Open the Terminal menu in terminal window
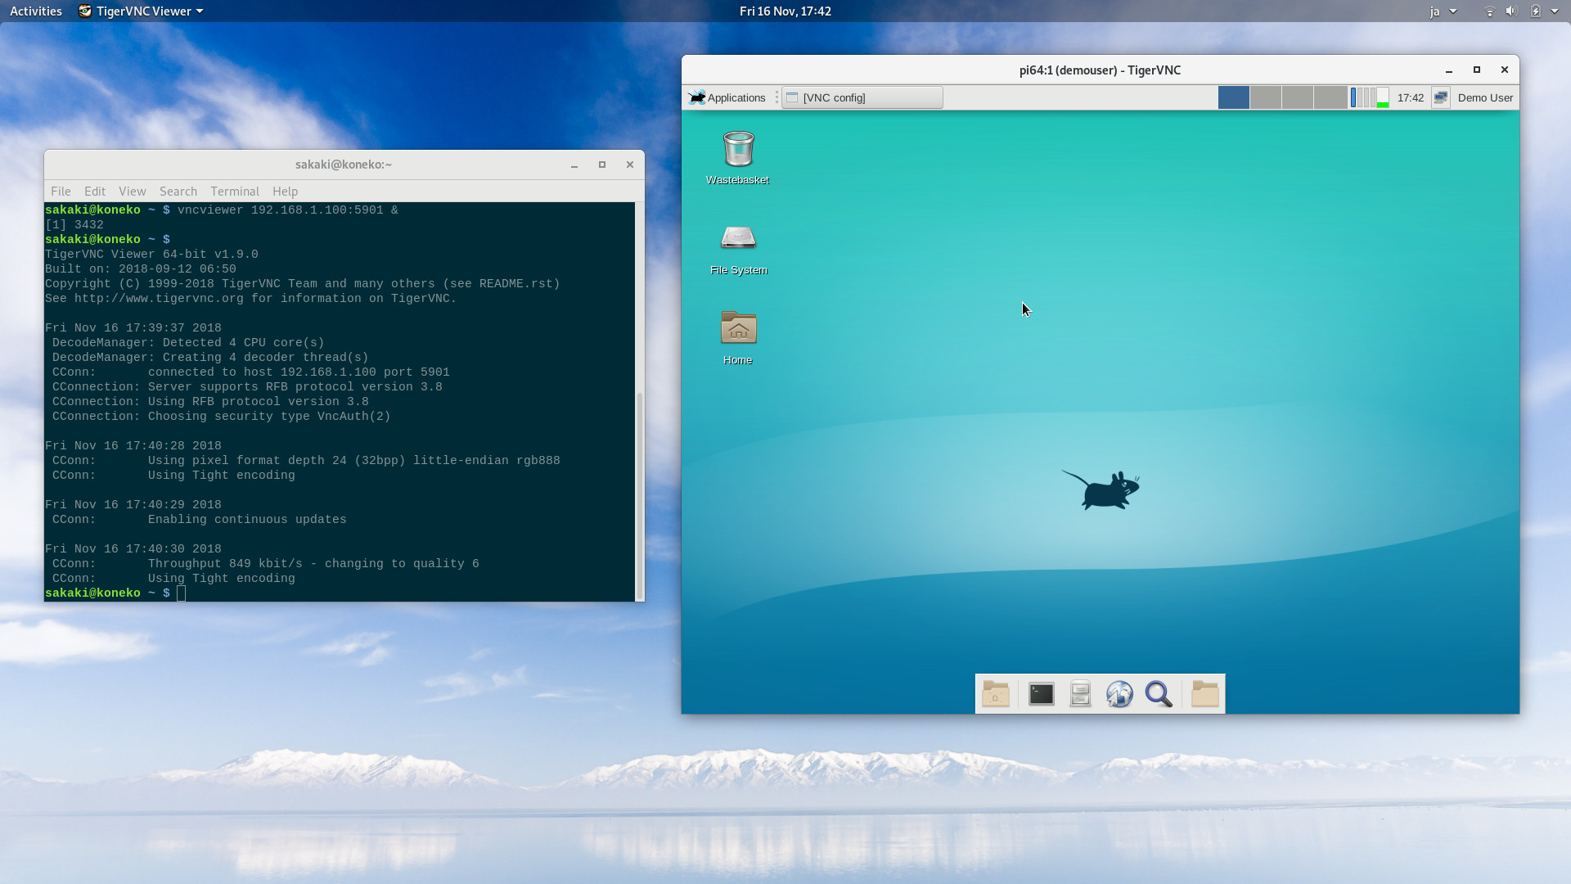This screenshot has height=884, width=1571. tap(234, 191)
